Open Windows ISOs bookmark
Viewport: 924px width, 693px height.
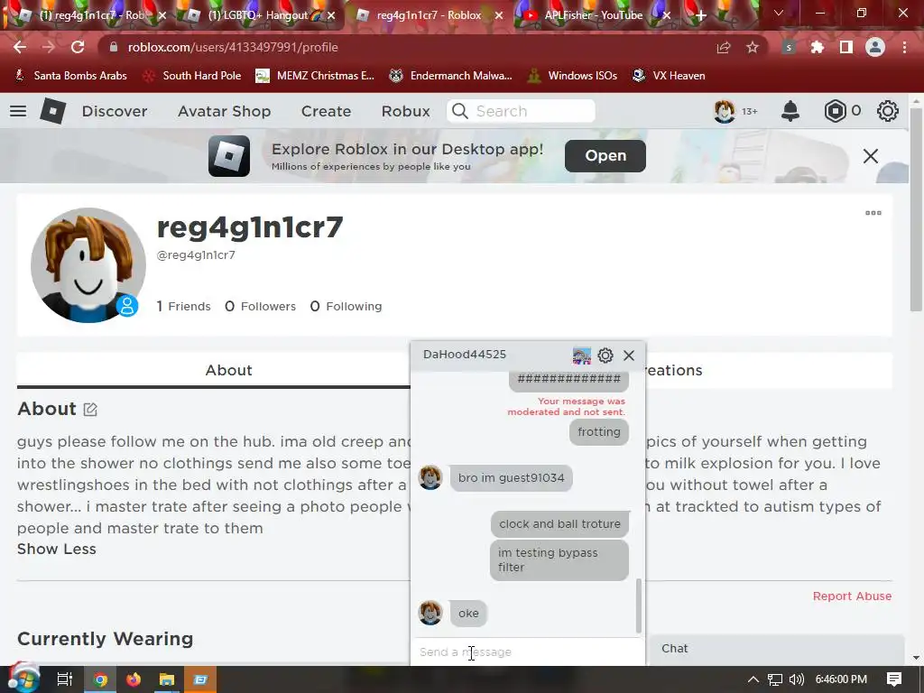tap(572, 76)
